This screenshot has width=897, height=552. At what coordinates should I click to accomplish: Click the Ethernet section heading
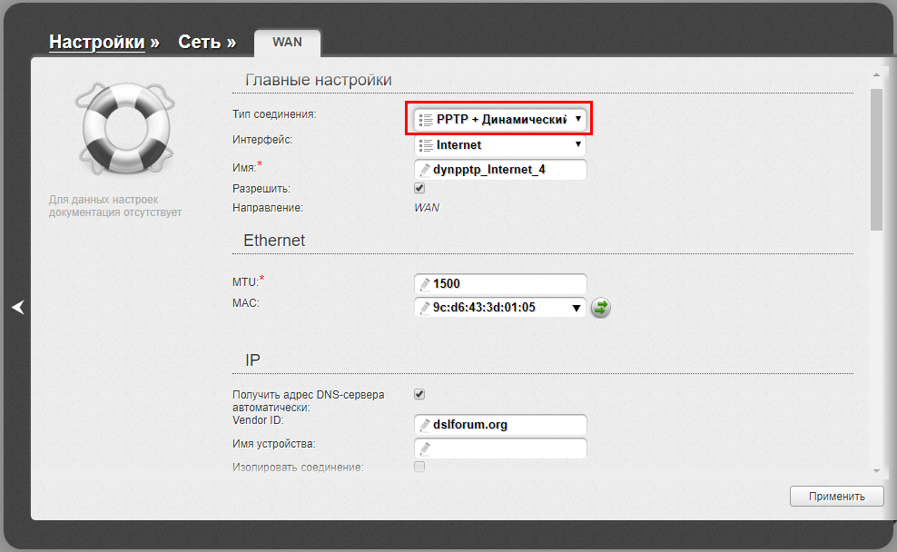[x=274, y=241]
